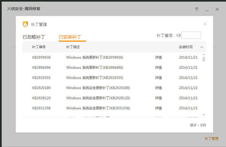Select the KB2920189 patch number cell
The height and width of the screenshot is (147, 226).
(x=41, y=88)
